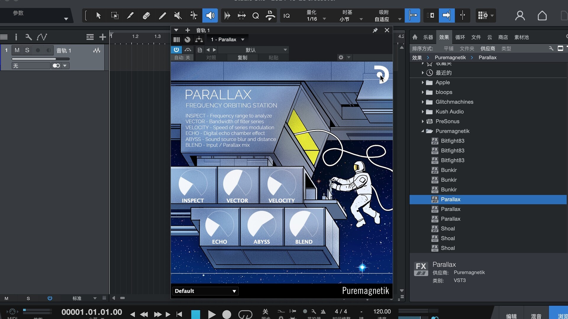The height and width of the screenshot is (319, 568).
Task: Click the browser home icon
Action: (415, 37)
